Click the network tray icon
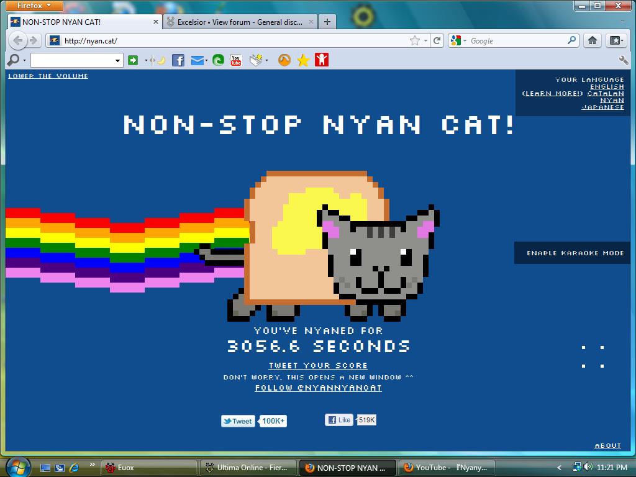This screenshot has height=477, width=636. (576, 467)
